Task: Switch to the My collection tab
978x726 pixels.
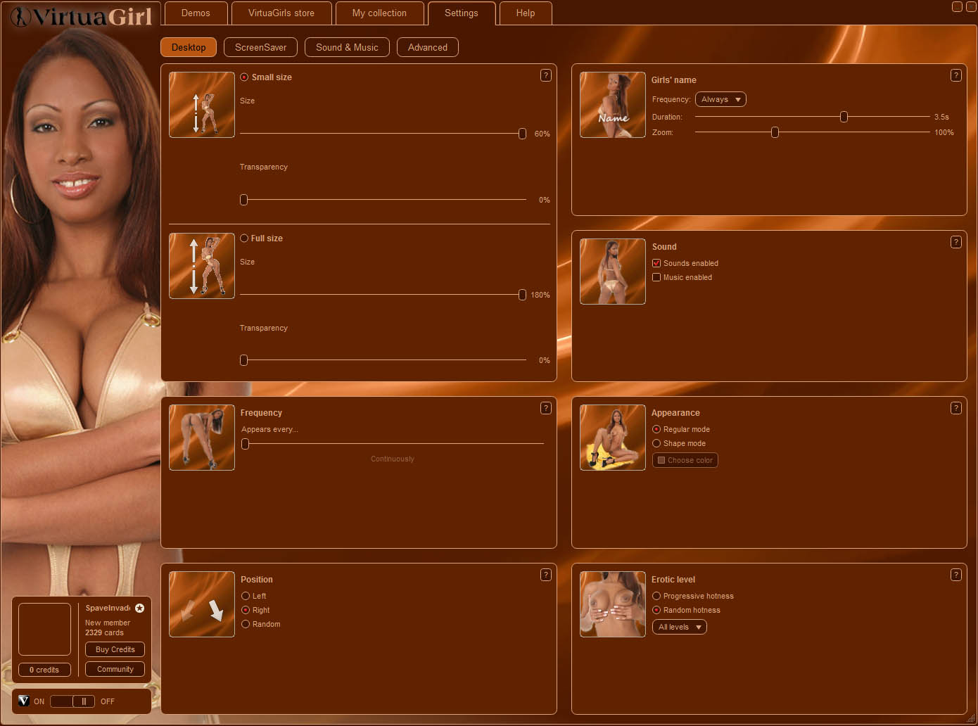Action: point(379,13)
